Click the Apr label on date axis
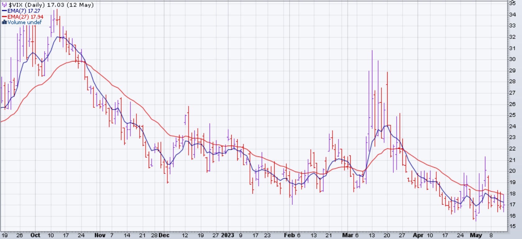 [418, 235]
